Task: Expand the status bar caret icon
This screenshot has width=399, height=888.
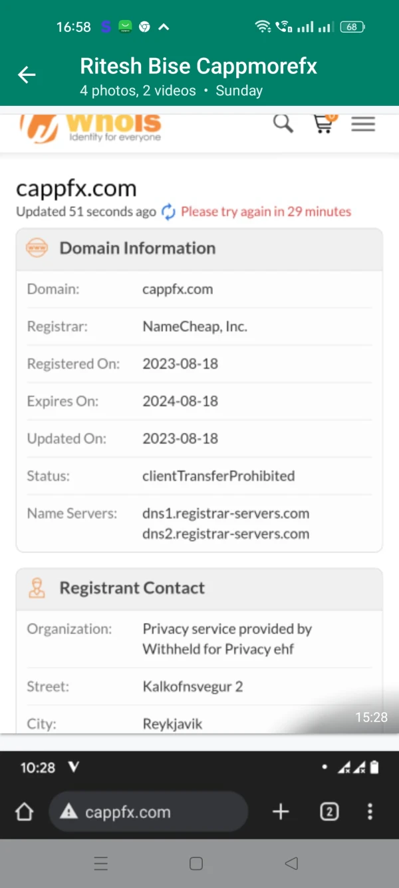Action: [x=164, y=27]
